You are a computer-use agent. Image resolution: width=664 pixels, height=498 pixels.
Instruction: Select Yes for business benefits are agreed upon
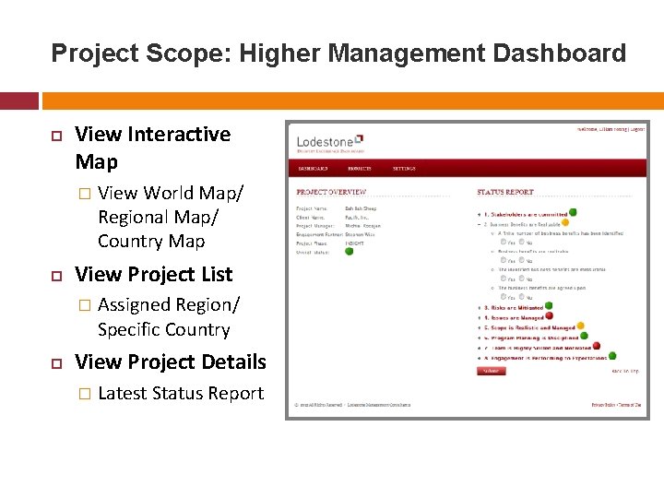click(x=504, y=296)
